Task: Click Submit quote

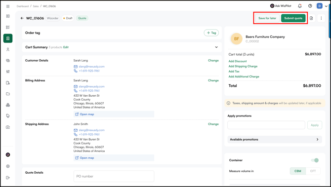Action: 293,18
